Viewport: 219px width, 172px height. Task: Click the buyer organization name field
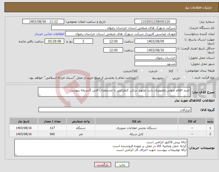tap(114, 28)
